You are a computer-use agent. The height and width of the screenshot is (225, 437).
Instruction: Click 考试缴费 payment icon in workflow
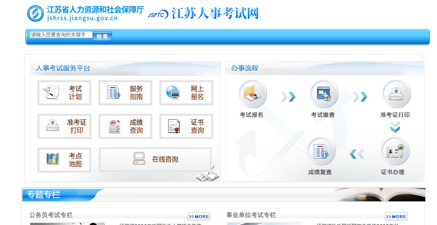click(x=324, y=94)
